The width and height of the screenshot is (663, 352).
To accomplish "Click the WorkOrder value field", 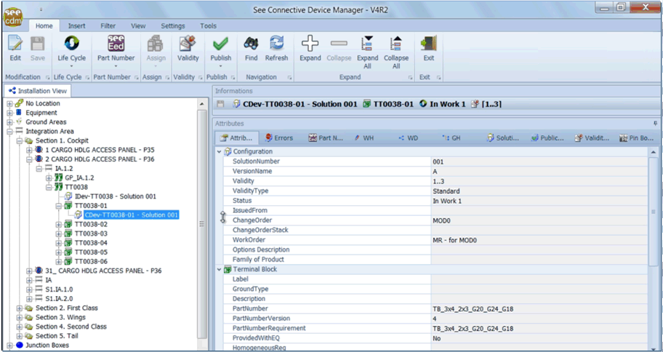I will [539, 240].
